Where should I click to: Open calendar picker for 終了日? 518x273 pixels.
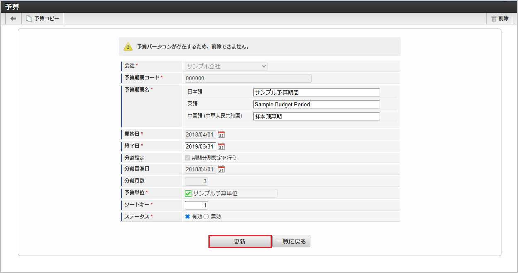click(221, 146)
